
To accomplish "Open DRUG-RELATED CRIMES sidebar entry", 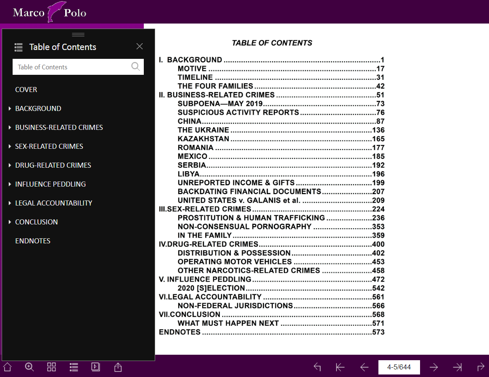I will pyautogui.click(x=53, y=165).
